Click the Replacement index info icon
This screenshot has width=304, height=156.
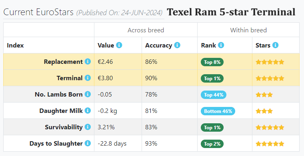tap(88, 61)
